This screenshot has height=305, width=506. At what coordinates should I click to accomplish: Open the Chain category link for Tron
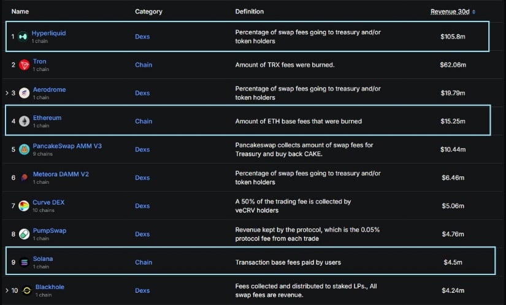click(144, 65)
